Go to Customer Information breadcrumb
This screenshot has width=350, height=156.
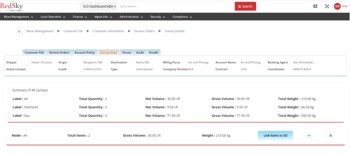point(108,31)
